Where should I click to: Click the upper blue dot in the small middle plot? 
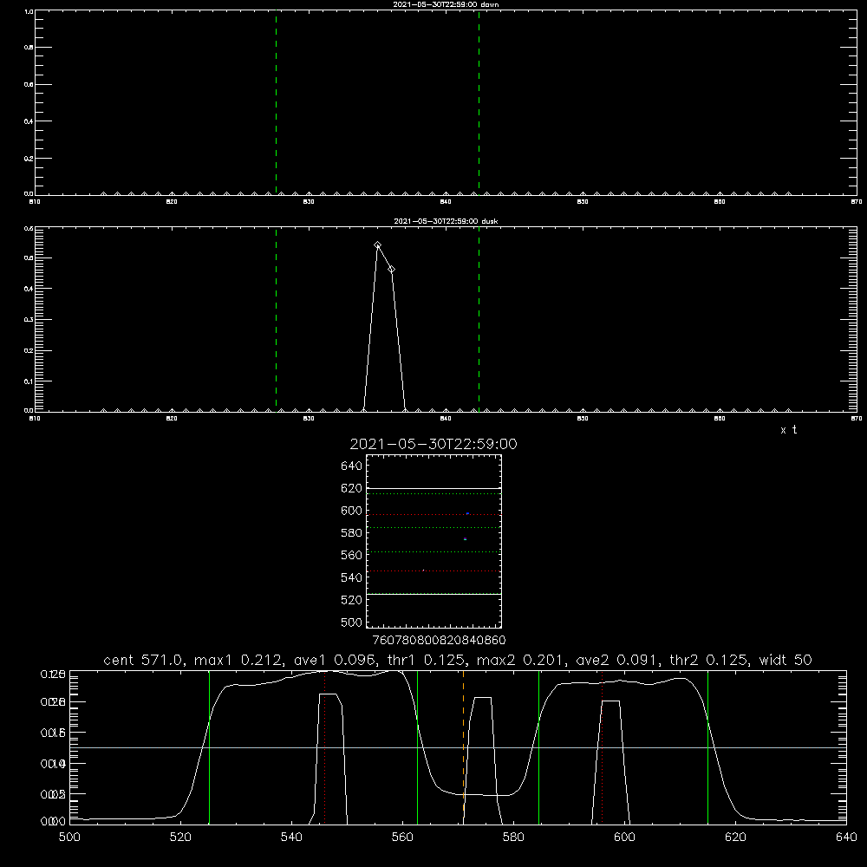[467, 513]
